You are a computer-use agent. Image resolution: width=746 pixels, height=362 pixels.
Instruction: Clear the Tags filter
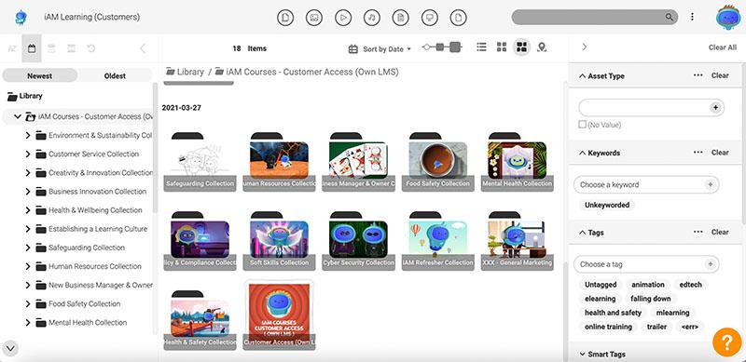point(720,233)
